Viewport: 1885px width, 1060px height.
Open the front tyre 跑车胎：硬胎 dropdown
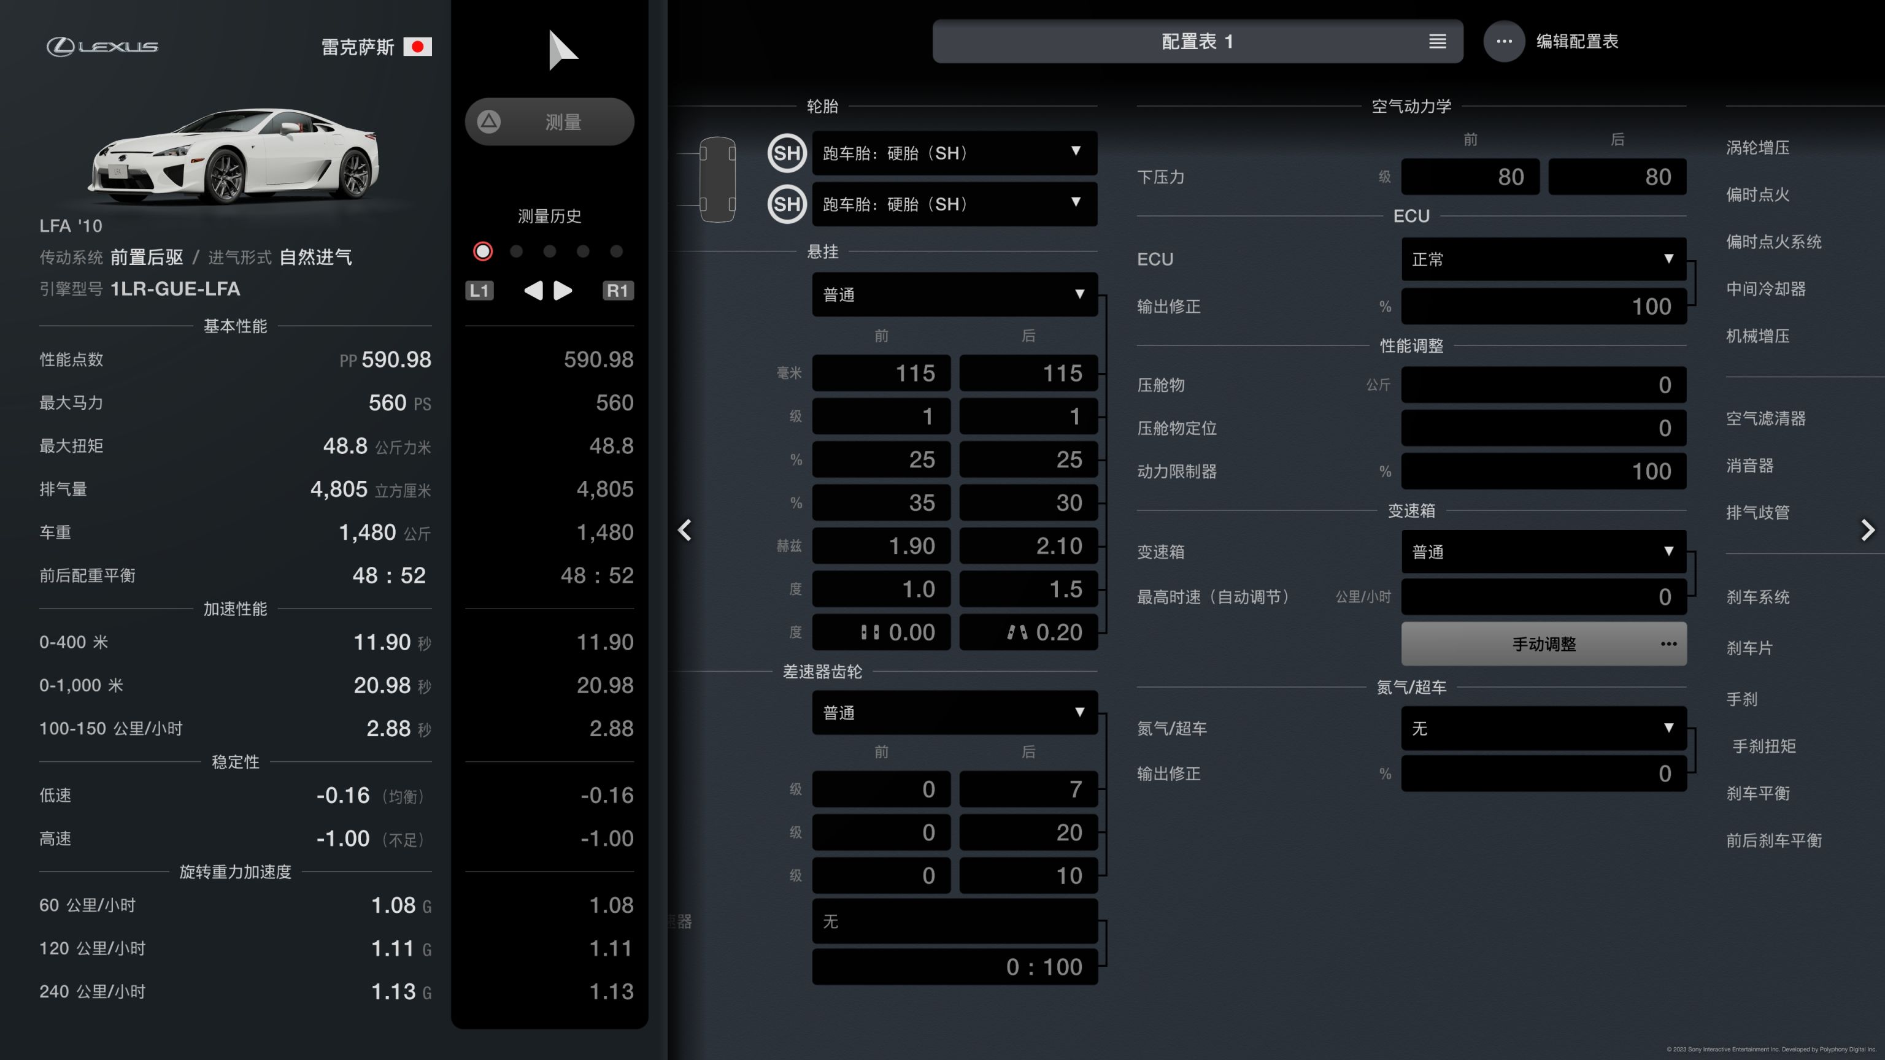(954, 153)
